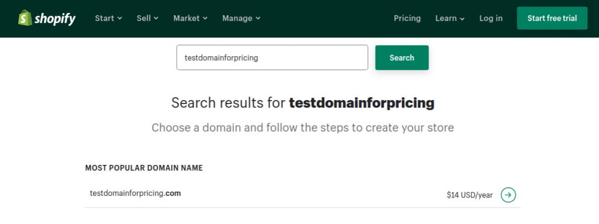Open the Learn navigation menu
Image resolution: width=599 pixels, height=224 pixels.
(x=450, y=18)
